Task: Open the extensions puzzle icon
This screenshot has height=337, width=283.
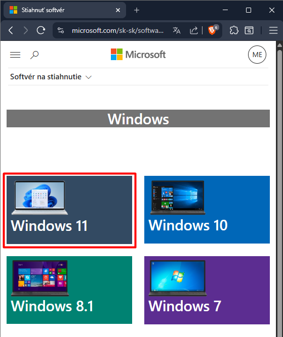Action: pyautogui.click(x=234, y=30)
